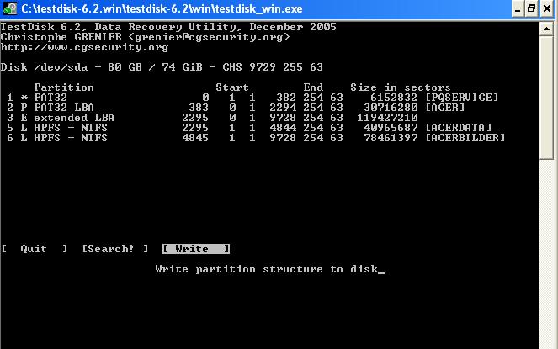Click the size value 6152832
This screenshot has width=558, height=349.
394,97
